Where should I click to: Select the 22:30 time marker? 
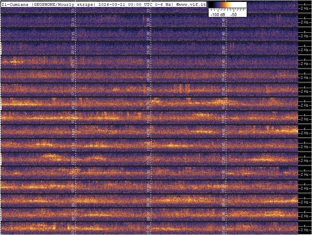(148, 22)
